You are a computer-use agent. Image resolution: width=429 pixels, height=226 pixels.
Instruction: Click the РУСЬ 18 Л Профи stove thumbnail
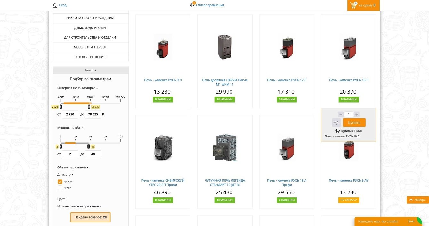click(x=287, y=147)
